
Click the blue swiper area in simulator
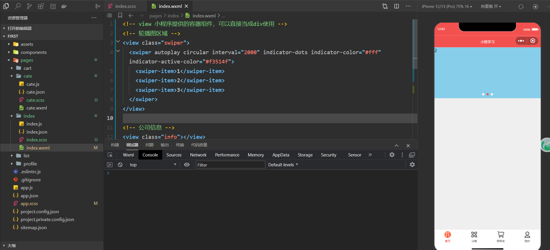(x=487, y=72)
